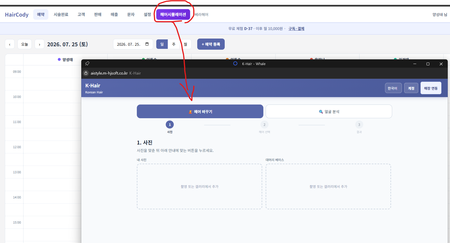Viewport: 450px width, 243px height.
Task: Click the pin icon in K-Hair window
Action: click(x=87, y=63)
